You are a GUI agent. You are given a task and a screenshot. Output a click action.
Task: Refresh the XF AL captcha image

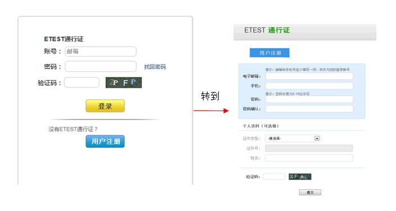click(x=300, y=177)
